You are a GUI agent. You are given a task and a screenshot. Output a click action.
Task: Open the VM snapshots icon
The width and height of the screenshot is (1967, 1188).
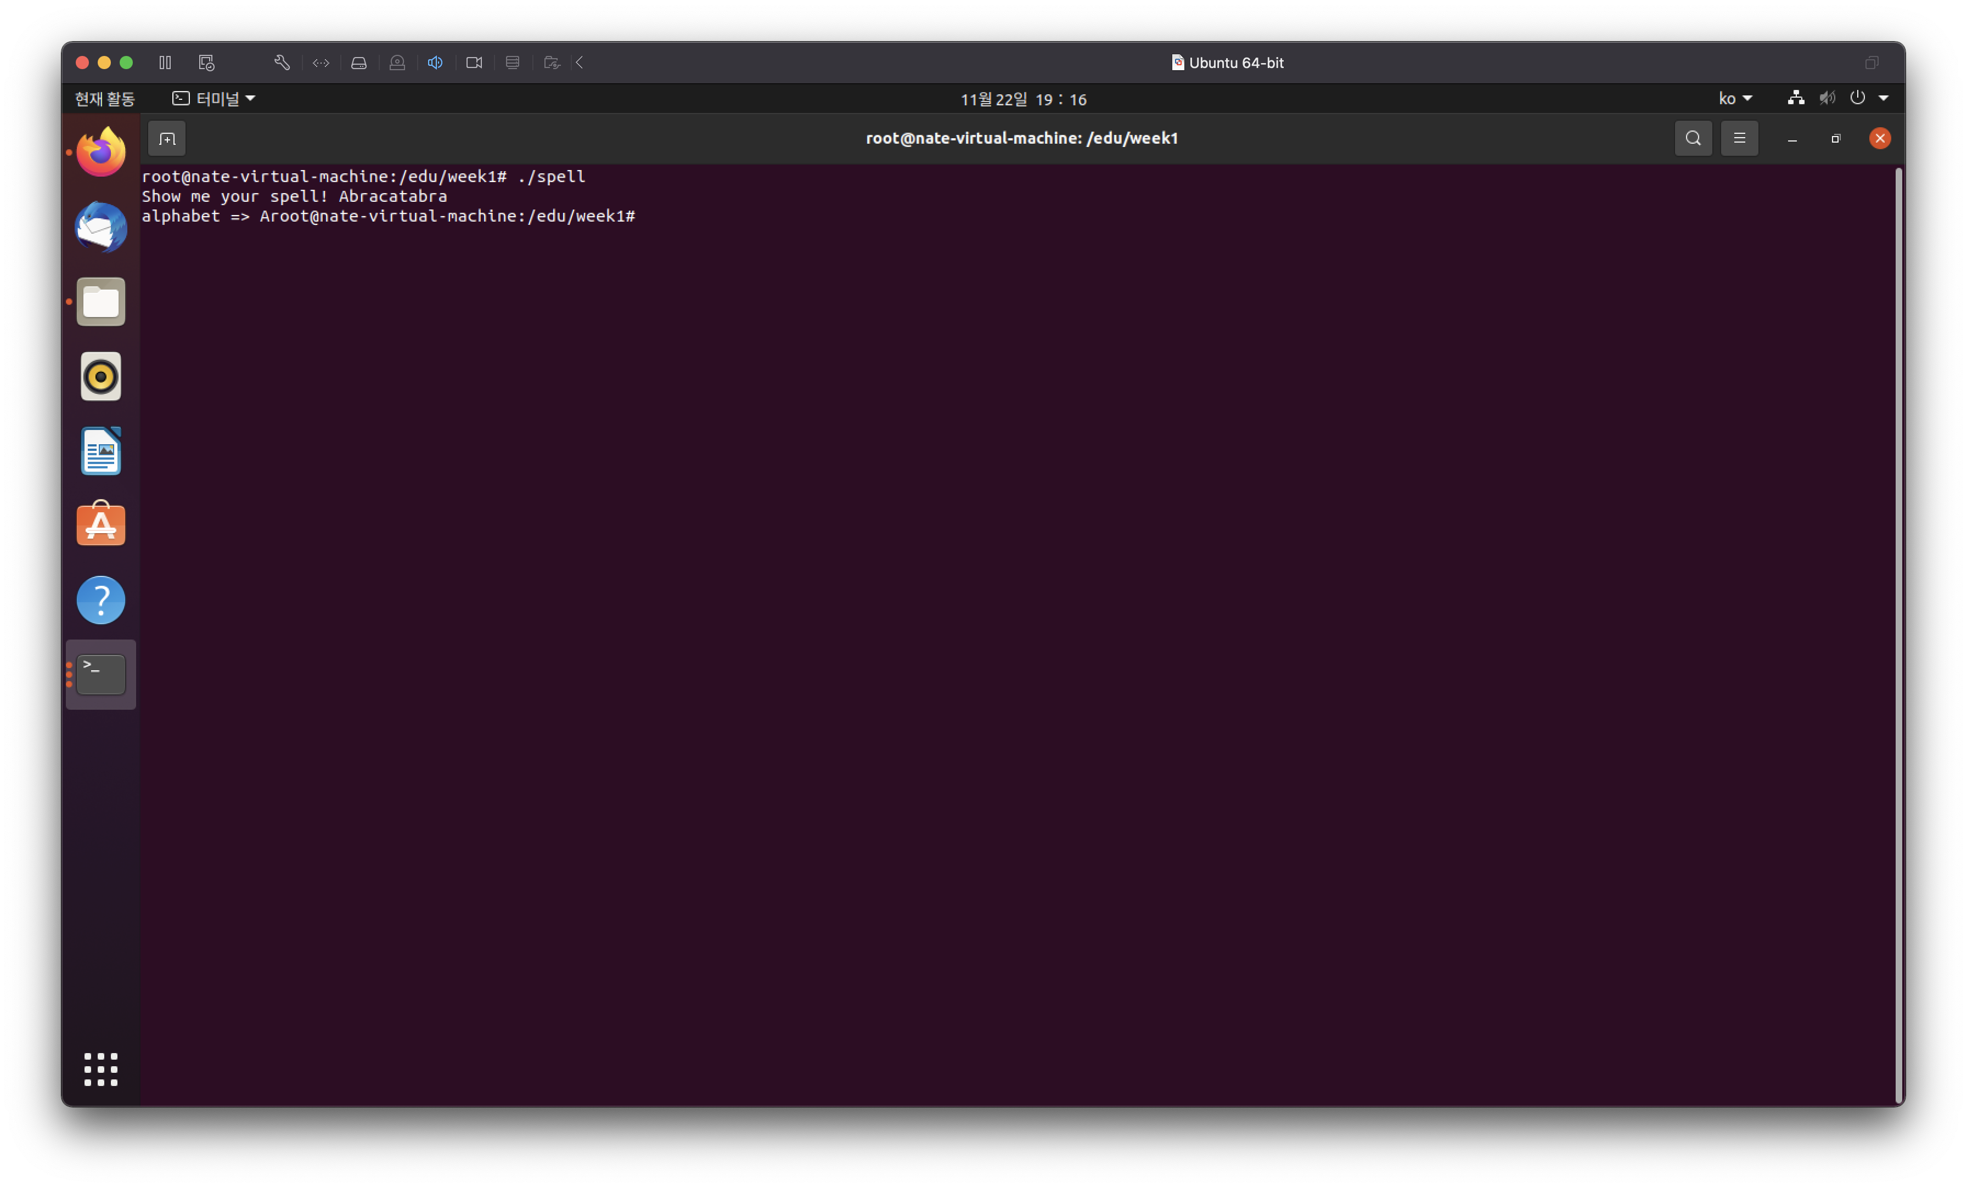[207, 62]
